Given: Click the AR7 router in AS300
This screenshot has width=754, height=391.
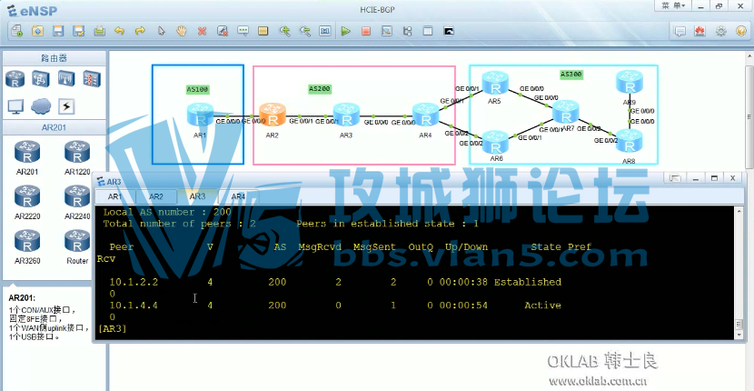Looking at the screenshot, I should (x=566, y=113).
